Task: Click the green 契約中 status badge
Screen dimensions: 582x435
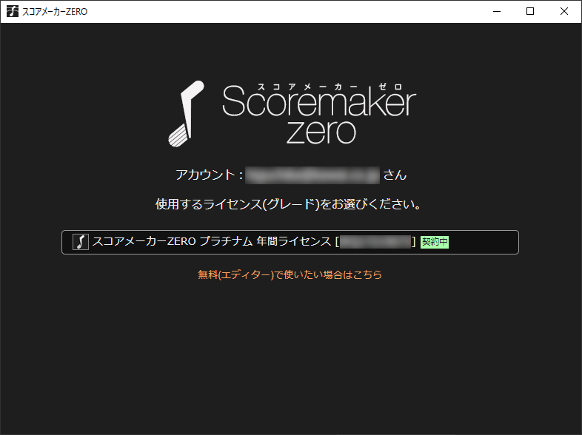Action: click(x=434, y=242)
